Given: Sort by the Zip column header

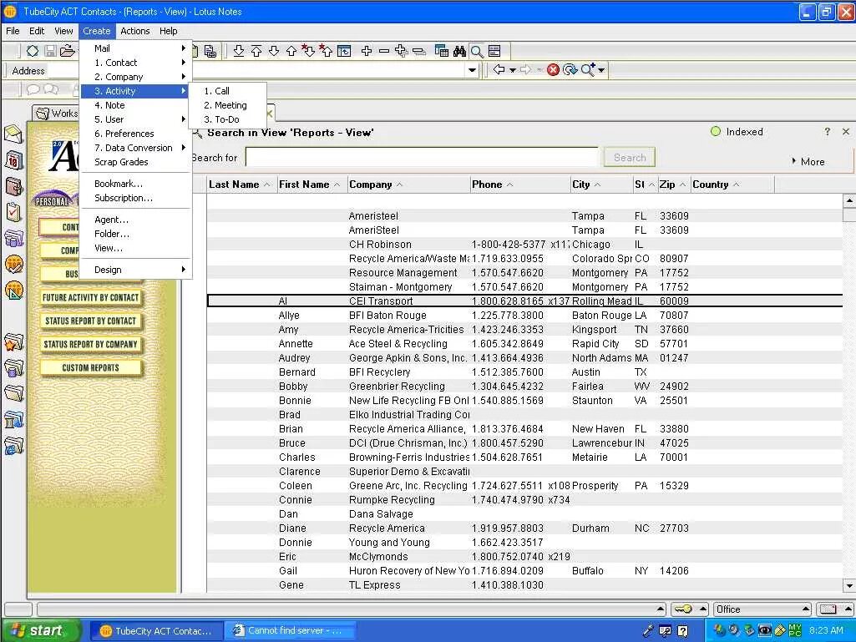Looking at the screenshot, I should pyautogui.click(x=674, y=185).
